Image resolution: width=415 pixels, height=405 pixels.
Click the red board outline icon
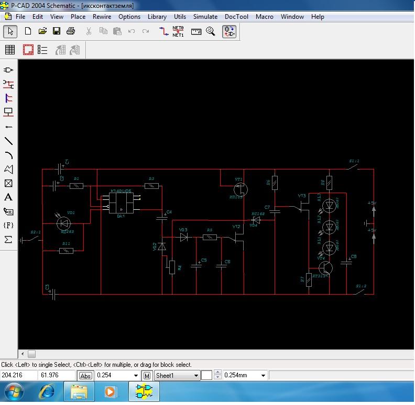pyautogui.click(x=28, y=50)
